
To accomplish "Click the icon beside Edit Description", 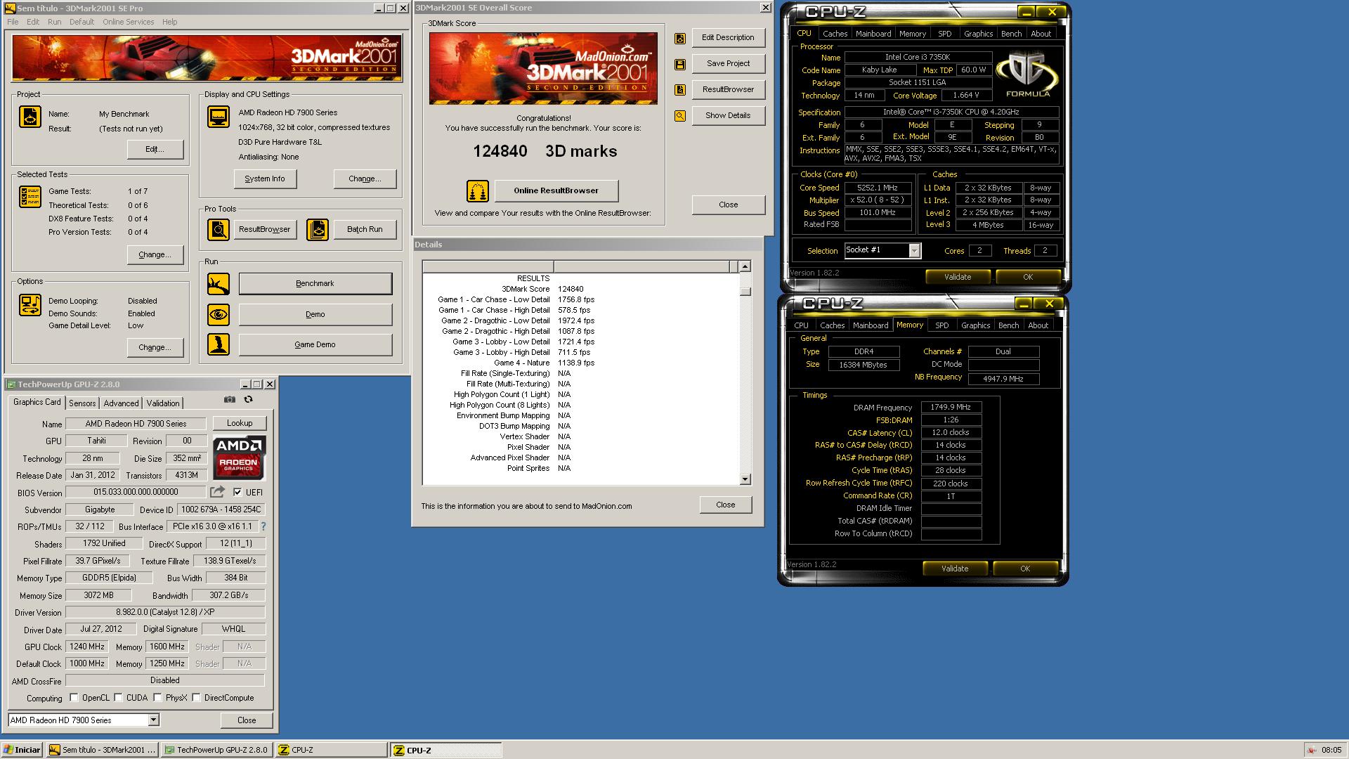I will [x=680, y=39].
